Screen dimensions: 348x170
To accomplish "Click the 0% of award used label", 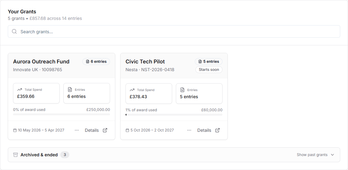I will click(29, 110).
